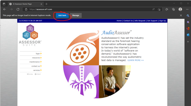This screenshot has height=106, width=191.
Task: Open the Favorites list icon
Action: coord(167,9)
